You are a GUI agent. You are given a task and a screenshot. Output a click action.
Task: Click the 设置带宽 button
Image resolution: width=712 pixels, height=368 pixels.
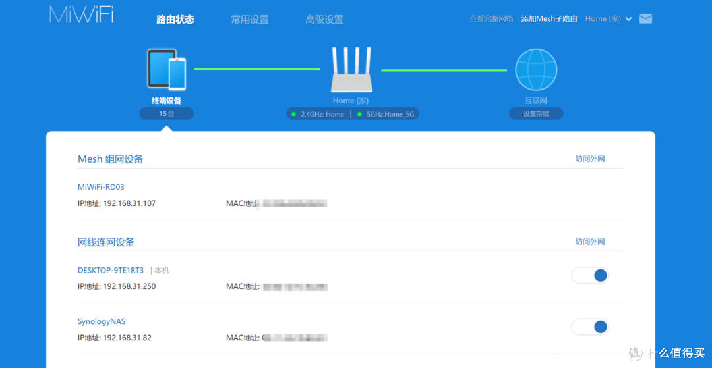[x=535, y=114]
